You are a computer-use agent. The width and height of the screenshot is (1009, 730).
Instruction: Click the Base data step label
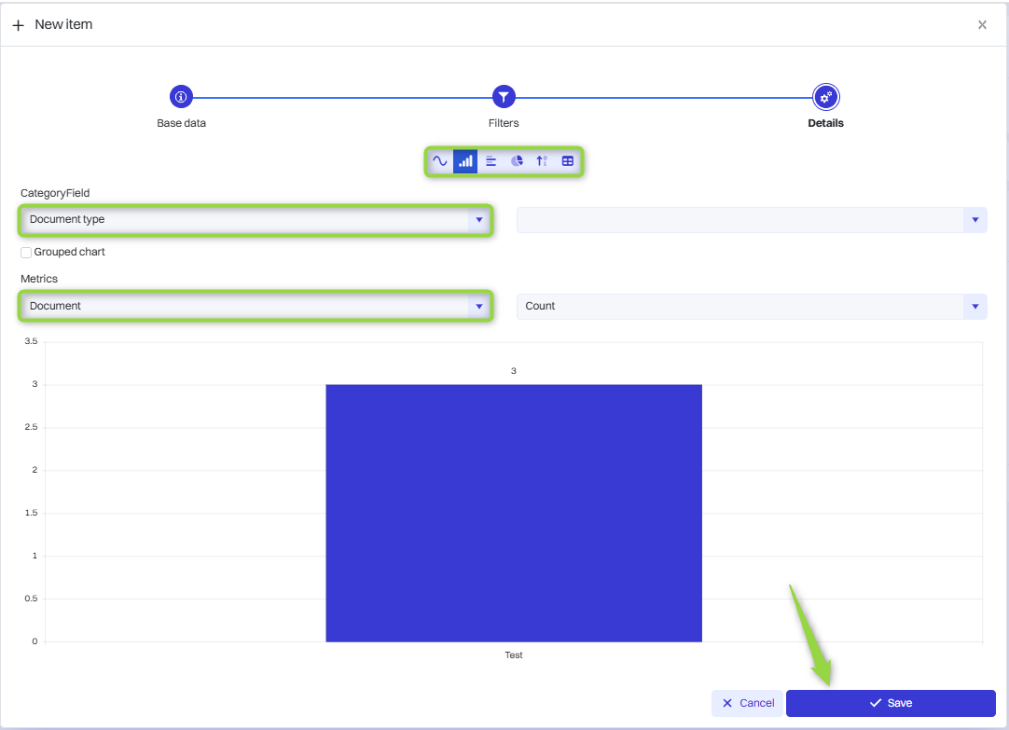pos(181,123)
